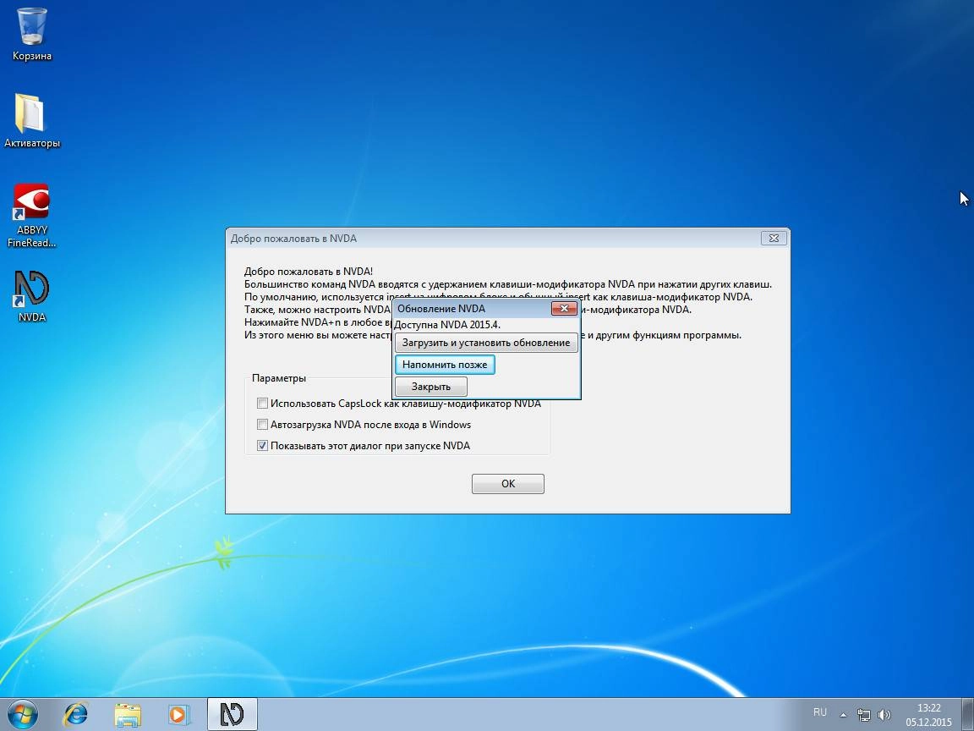Click the date 05.12.2015 in the tray
This screenshot has height=731, width=974.
point(928,722)
